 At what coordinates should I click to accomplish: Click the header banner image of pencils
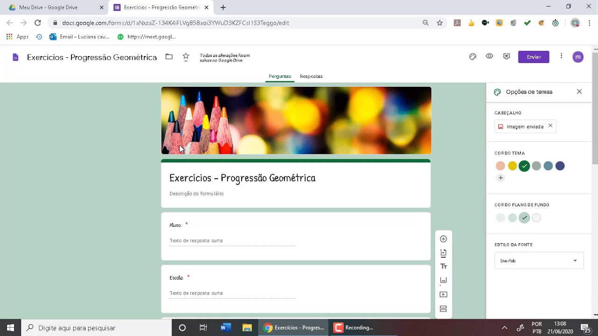pyautogui.click(x=296, y=120)
